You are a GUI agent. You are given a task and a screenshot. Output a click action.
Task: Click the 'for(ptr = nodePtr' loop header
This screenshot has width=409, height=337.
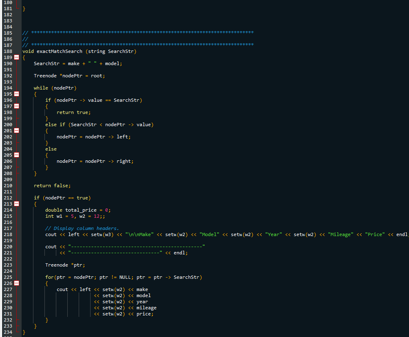coord(124,277)
